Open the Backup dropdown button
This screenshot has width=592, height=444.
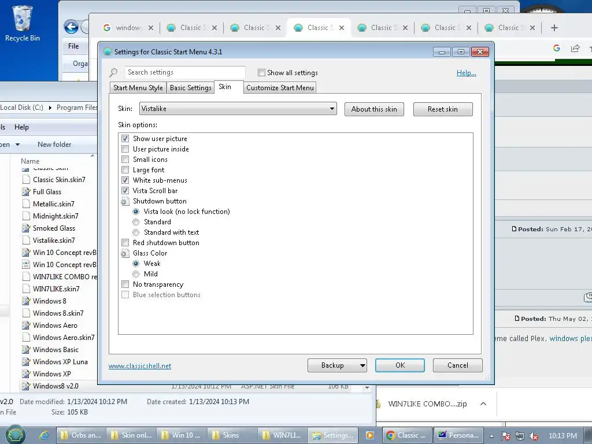coord(337,365)
